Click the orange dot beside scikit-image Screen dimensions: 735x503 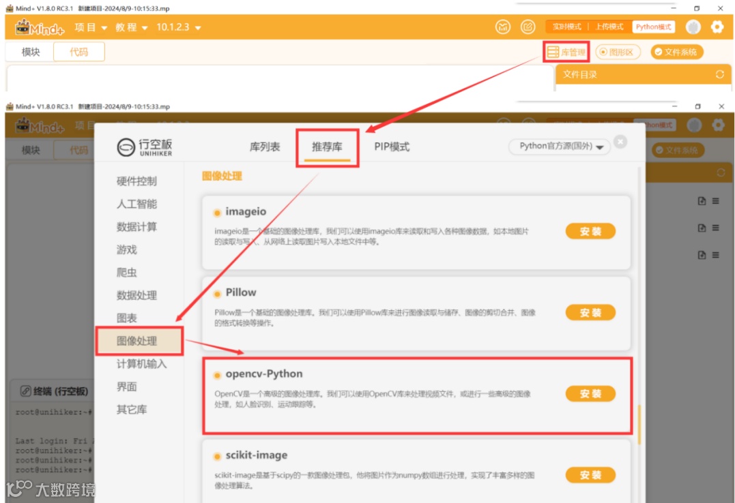[x=217, y=457]
